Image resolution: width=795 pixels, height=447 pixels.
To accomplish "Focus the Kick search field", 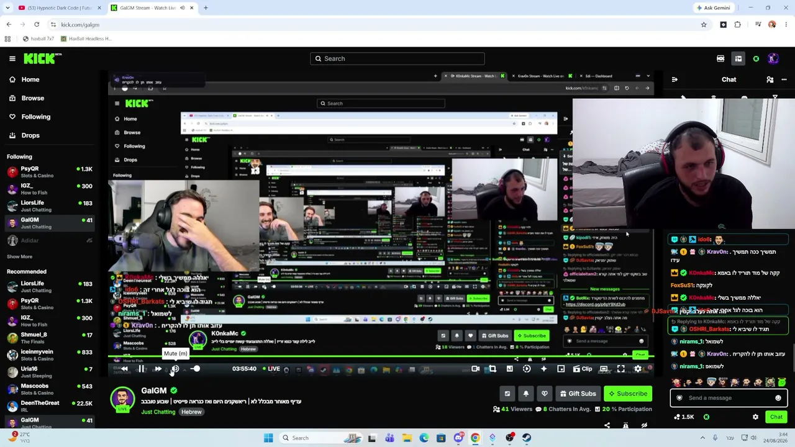I will click(397, 58).
